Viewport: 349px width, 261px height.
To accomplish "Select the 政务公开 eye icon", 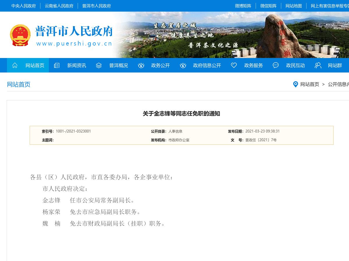I will 141,66.
